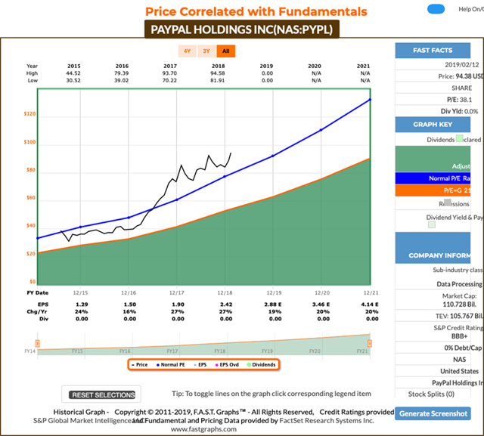The image size is (484, 436).
Task: Toggle the Normal PE legend item
Action: (170, 364)
